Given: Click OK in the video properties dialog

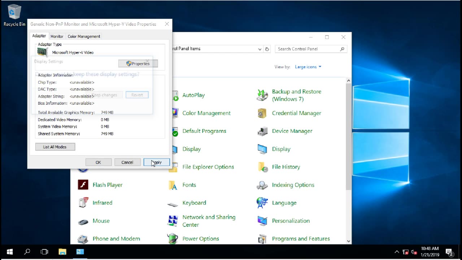Looking at the screenshot, I should tap(98, 162).
